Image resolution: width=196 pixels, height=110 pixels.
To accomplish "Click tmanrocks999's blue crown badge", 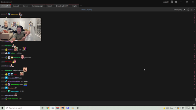I will click(x=6, y=78).
